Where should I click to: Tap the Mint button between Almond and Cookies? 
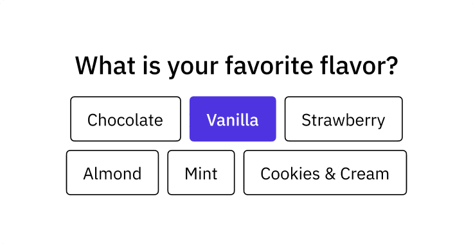coord(201,172)
